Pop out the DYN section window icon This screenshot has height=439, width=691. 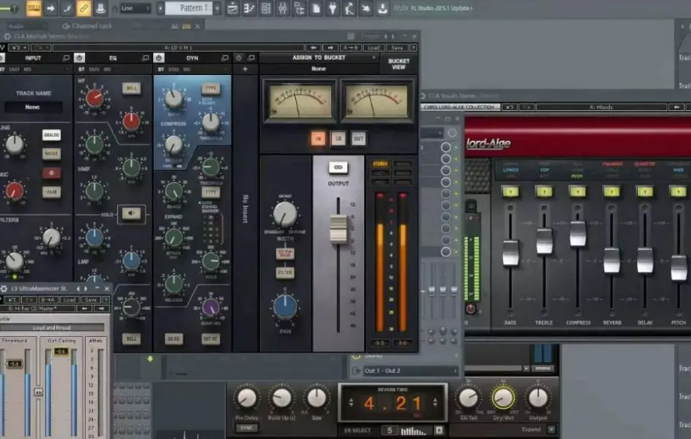225,58
